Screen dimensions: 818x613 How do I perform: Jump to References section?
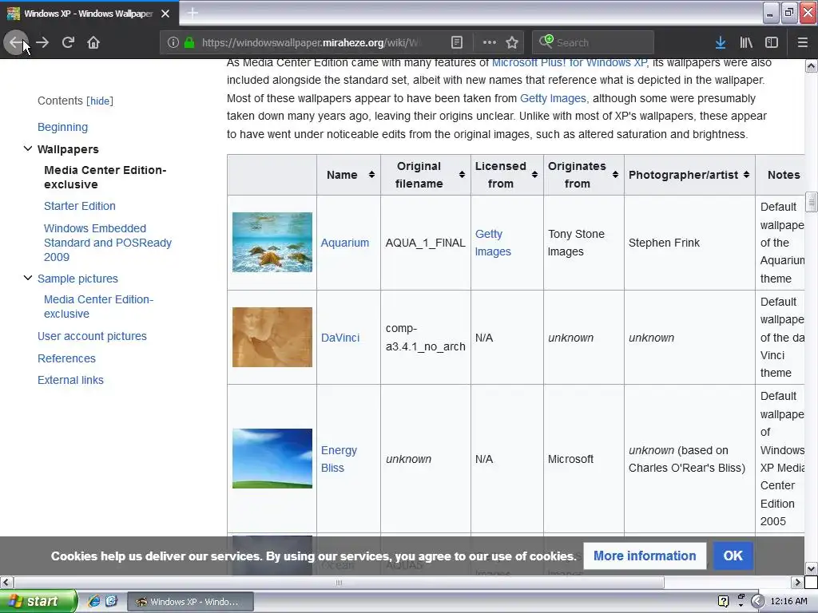[66, 358]
